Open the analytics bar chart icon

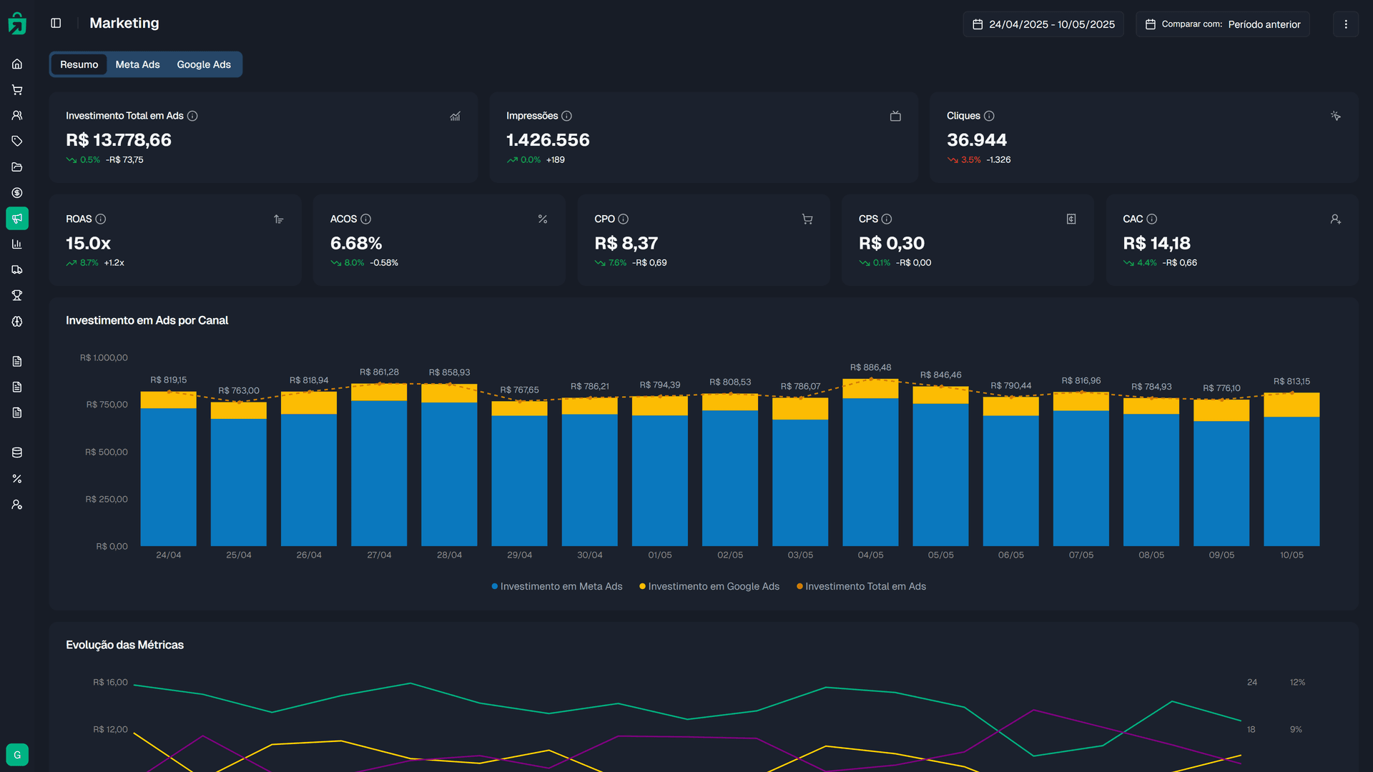coord(17,244)
